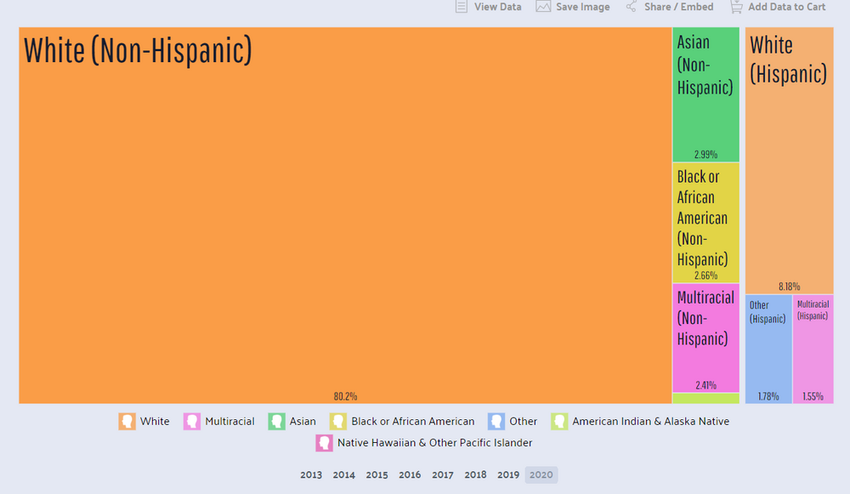Viewport: 850px width, 494px height.
Task: Switch to the 2013 year tab
Action: click(x=311, y=474)
